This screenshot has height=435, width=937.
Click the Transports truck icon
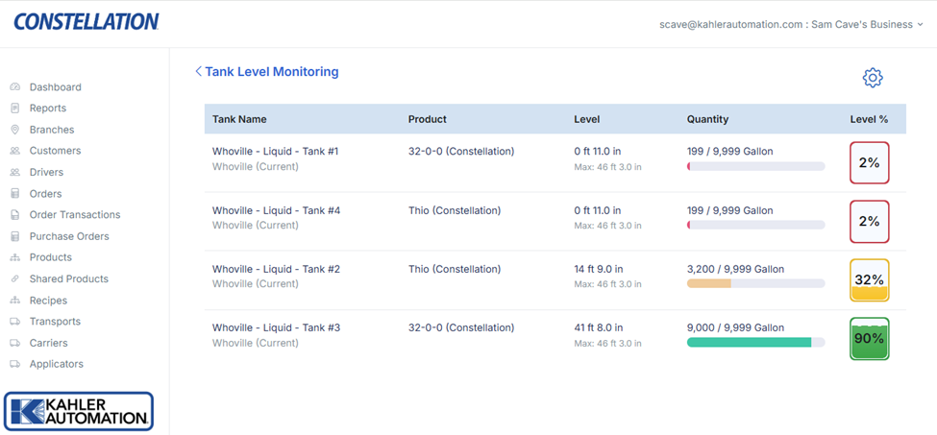pos(15,322)
